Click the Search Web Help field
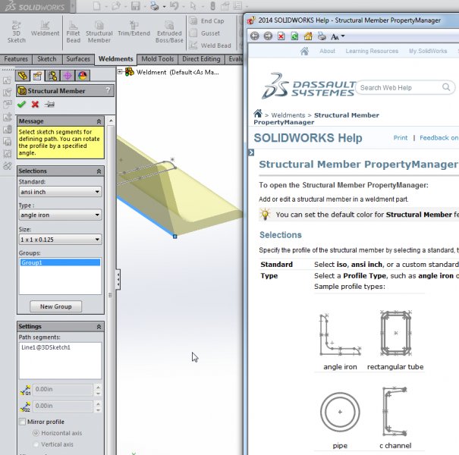 click(x=405, y=87)
